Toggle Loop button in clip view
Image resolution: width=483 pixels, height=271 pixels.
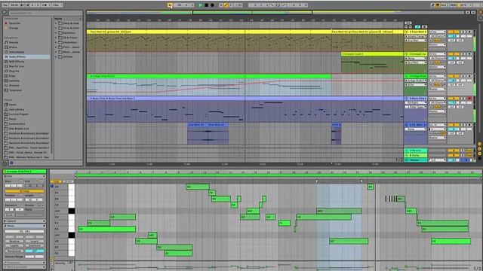(24, 191)
